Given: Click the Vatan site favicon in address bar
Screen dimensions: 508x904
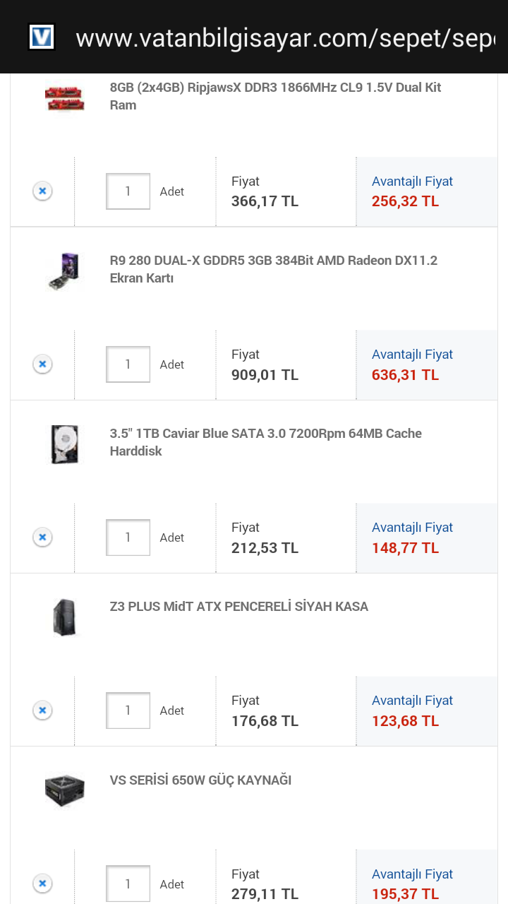Looking at the screenshot, I should (42, 37).
